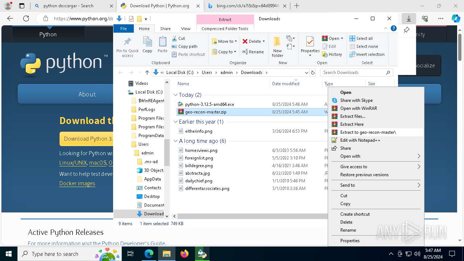Choose Restore previous versions
Screen dimensions: 464x261
376,175
